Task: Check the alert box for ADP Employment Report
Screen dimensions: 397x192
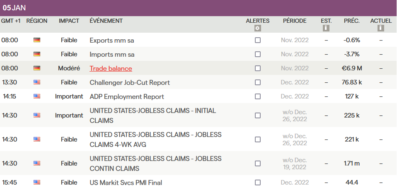Action: pyautogui.click(x=258, y=96)
